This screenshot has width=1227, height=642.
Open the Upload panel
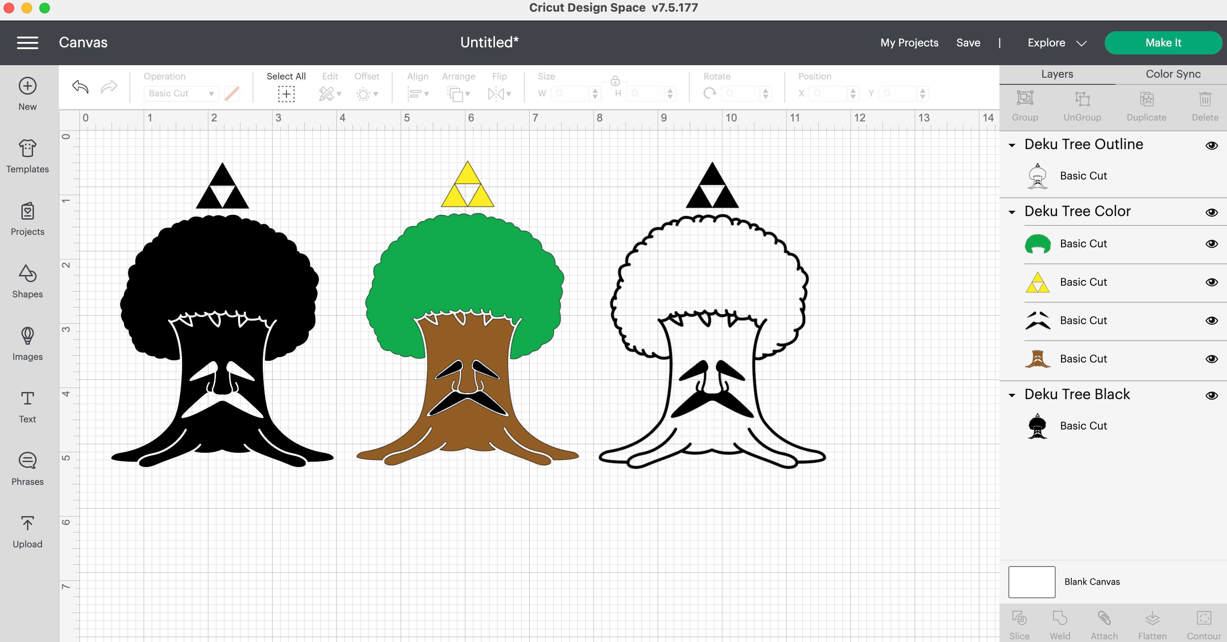coord(28,531)
